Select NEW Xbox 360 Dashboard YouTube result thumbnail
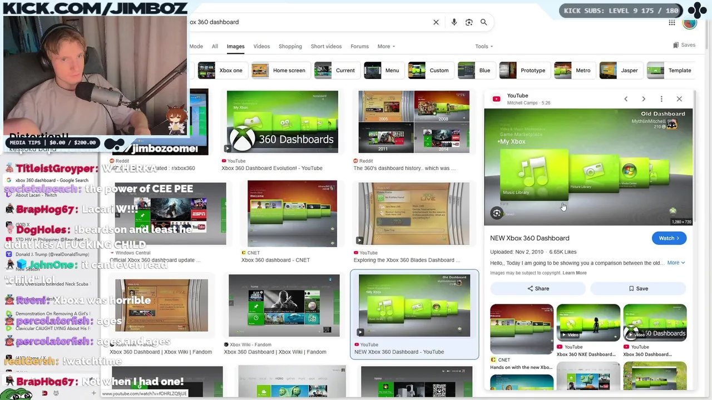This screenshot has width=712, height=400. [414, 306]
